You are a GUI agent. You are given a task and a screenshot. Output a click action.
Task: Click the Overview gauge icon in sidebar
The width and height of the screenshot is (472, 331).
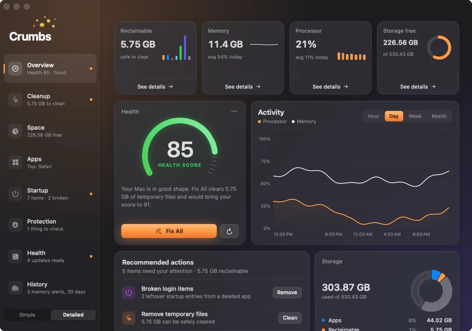pos(15,68)
